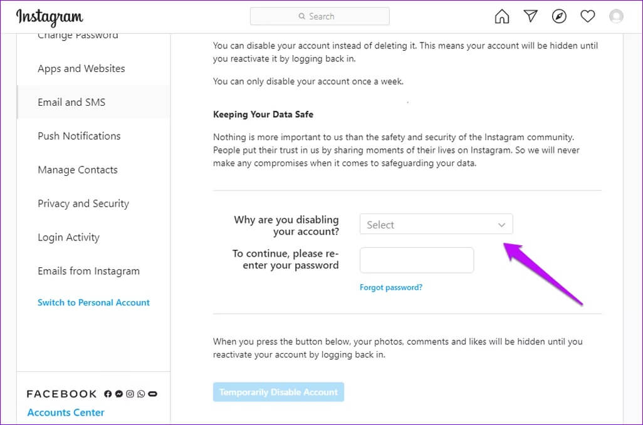
Task: Follow the Forgot password? link
Action: click(x=391, y=287)
